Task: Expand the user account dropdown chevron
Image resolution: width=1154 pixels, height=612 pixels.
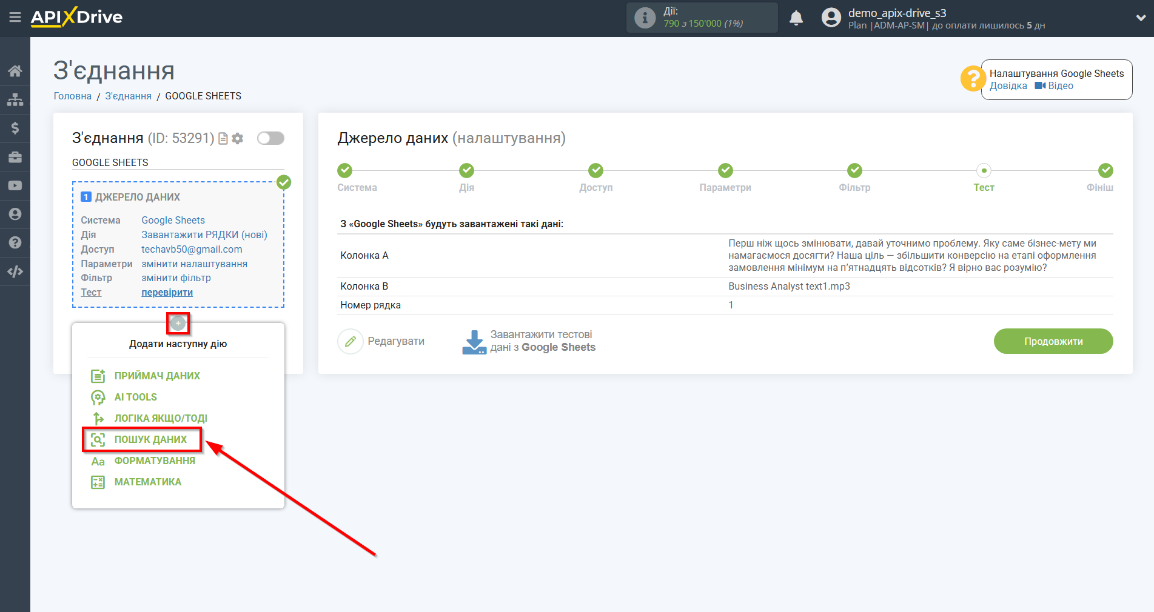Action: click(x=1140, y=18)
